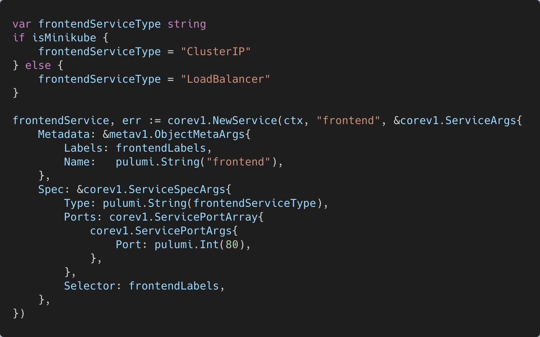This screenshot has width=540, height=337.
Task: Click the Metadata field key
Action: point(64,134)
